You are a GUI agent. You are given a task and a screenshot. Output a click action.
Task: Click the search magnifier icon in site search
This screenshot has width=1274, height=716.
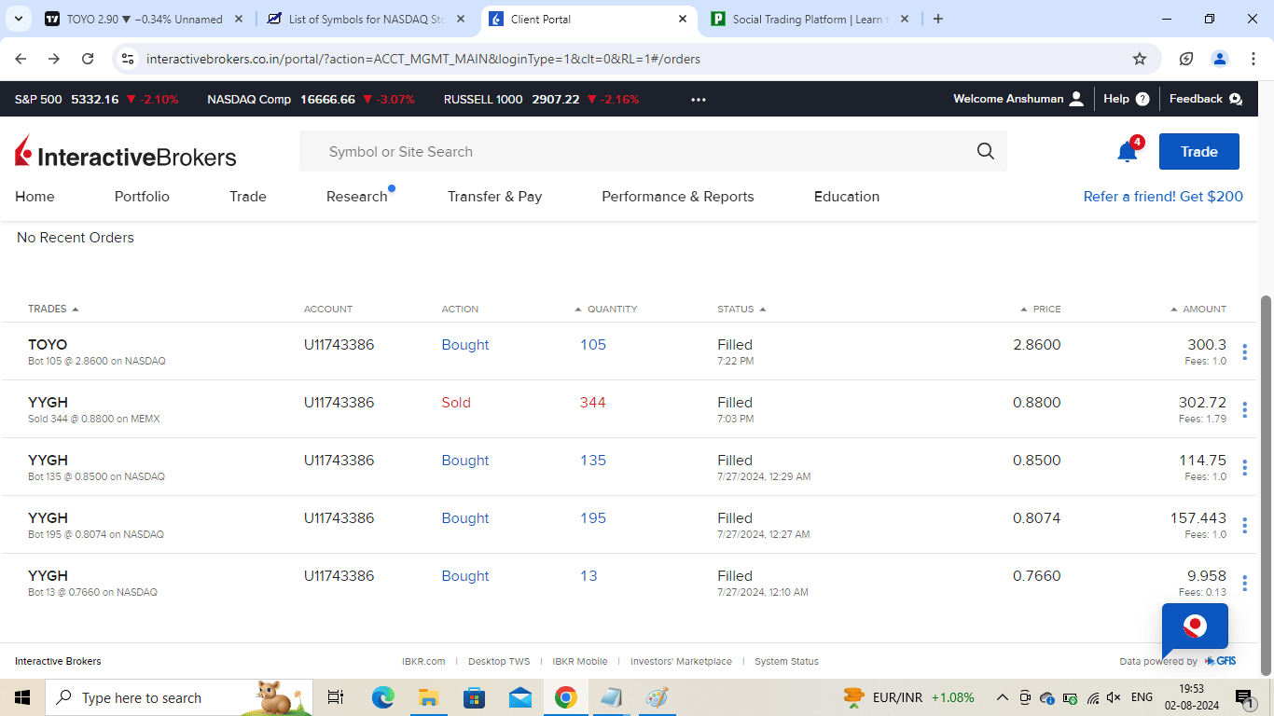tap(986, 152)
